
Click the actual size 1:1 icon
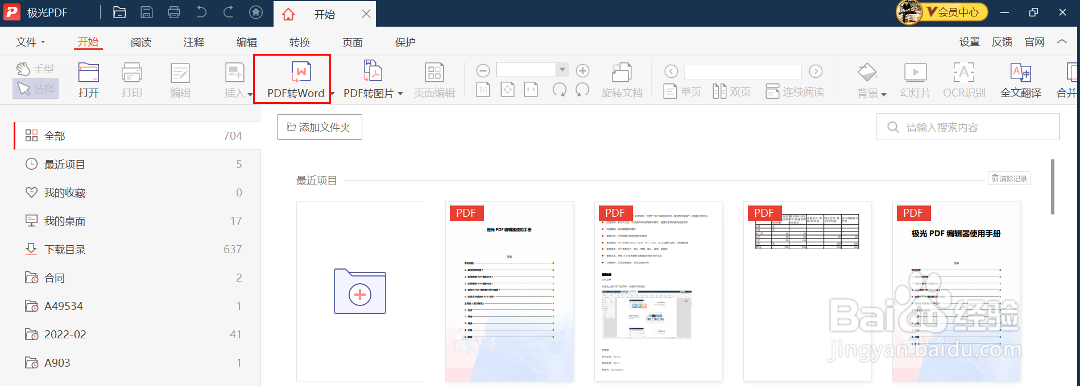pos(483,90)
